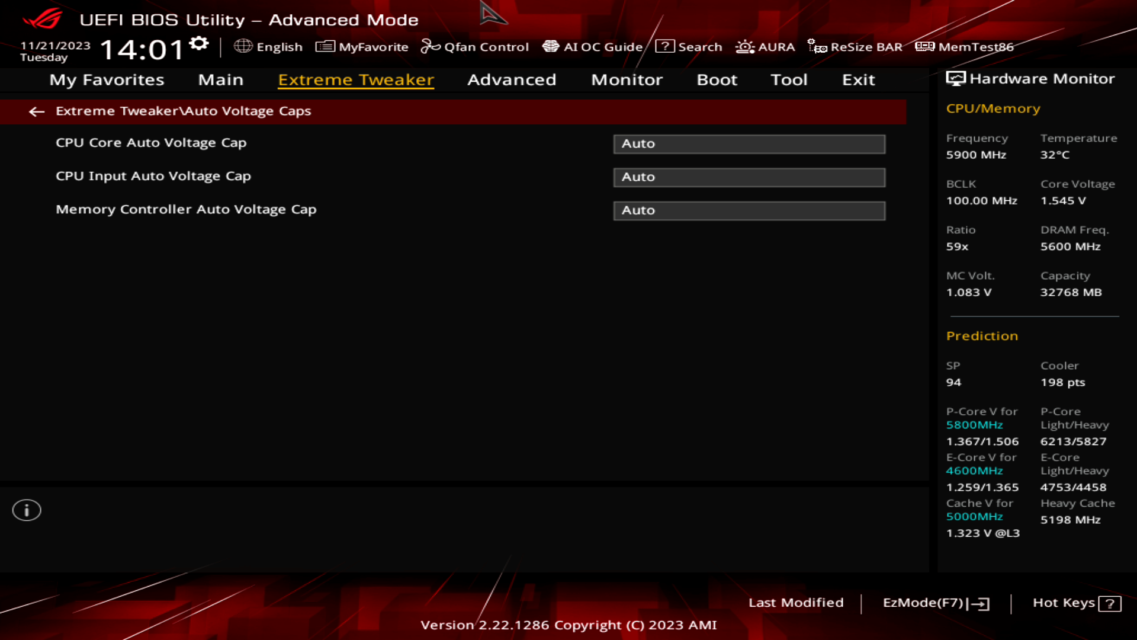Image resolution: width=1137 pixels, height=640 pixels.
Task: Click the EzMode exit arrow icon
Action: coord(978,604)
